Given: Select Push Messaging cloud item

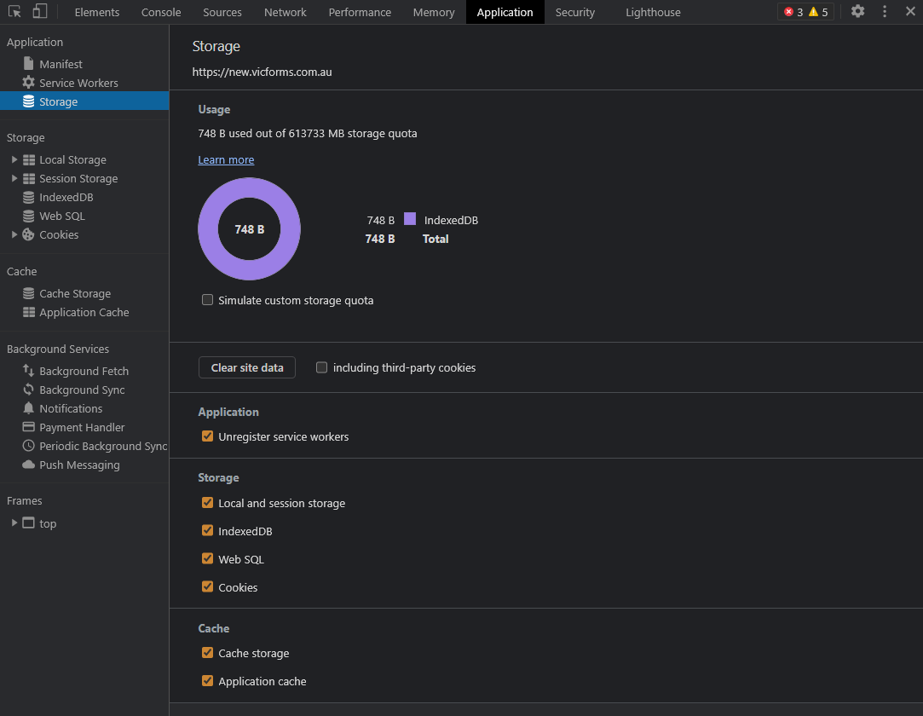Looking at the screenshot, I should pos(79,465).
